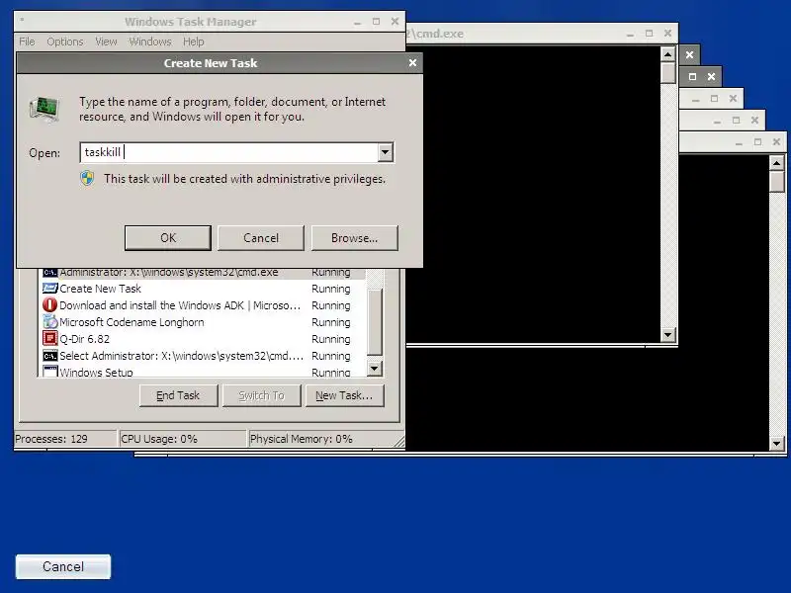Click Cancel in the Create New Task dialog
The width and height of the screenshot is (791, 593).
pos(261,237)
